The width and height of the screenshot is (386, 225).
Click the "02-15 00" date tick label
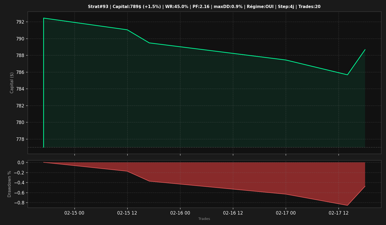click(x=74, y=213)
